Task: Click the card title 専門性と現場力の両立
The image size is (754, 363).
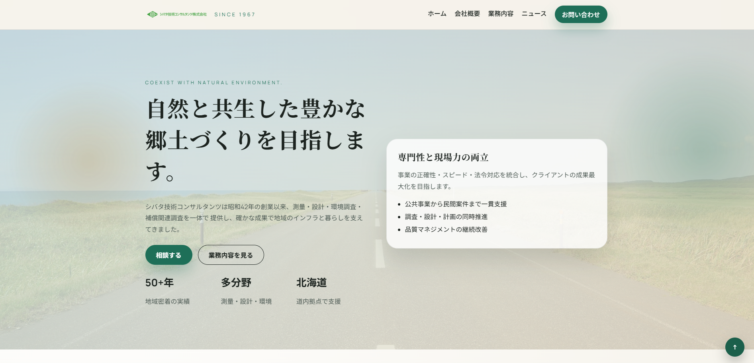Action: pos(443,157)
